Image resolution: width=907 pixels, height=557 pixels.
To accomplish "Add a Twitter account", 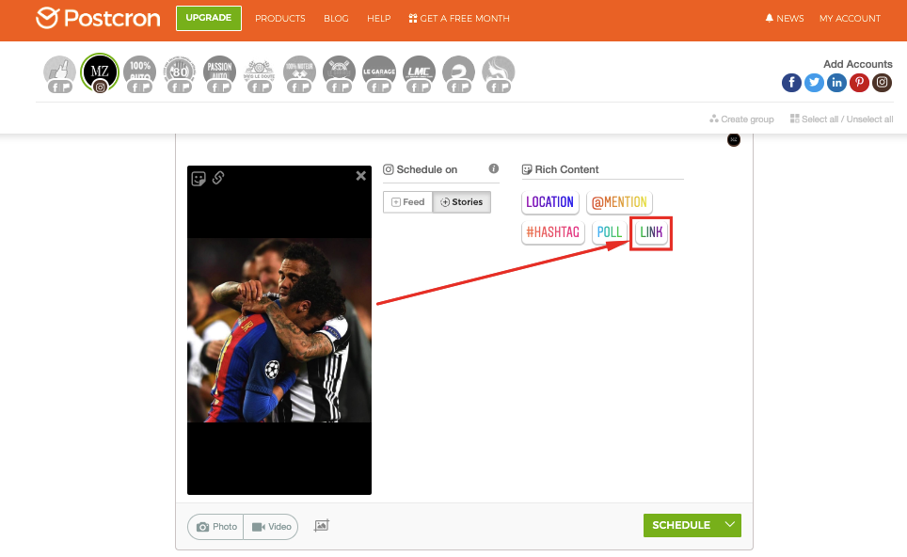I will 814,83.
